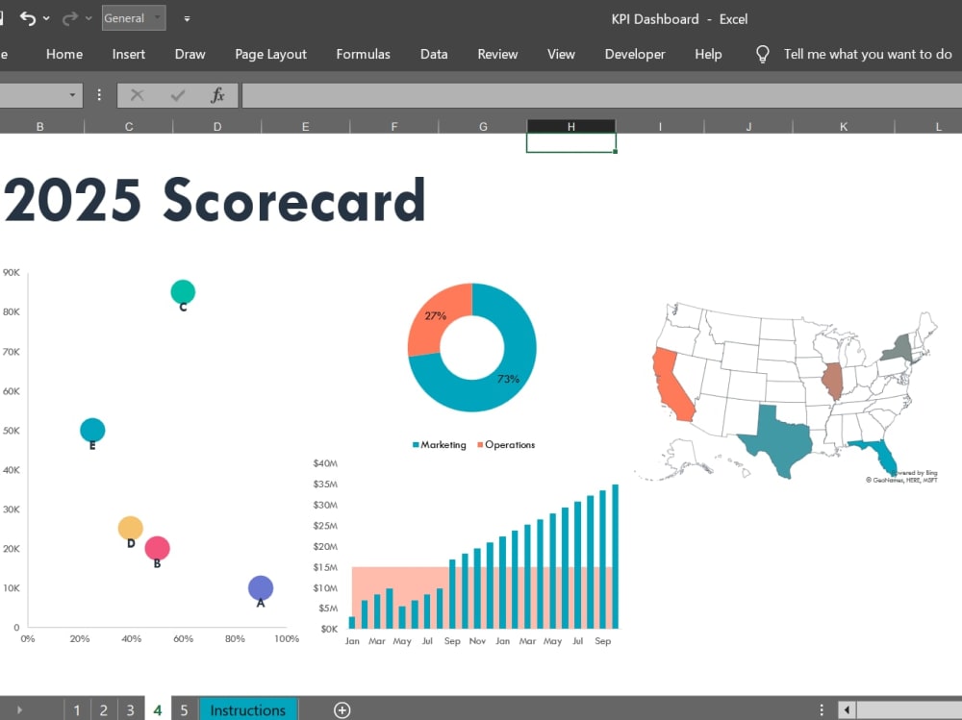
Task: Switch to sheet tab 2
Action: click(x=104, y=709)
